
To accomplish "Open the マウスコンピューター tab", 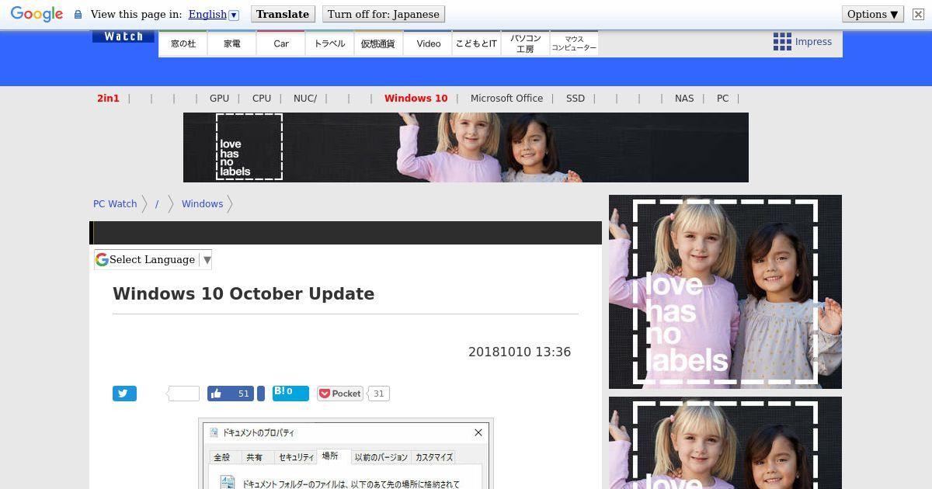I will [x=574, y=43].
